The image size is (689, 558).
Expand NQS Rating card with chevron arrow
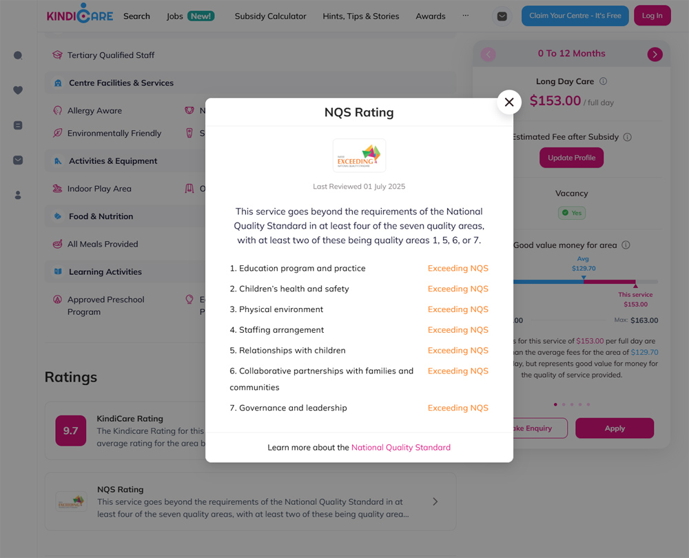(x=435, y=502)
